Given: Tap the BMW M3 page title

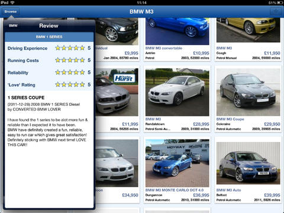Looking at the screenshot, I should pos(141,12).
